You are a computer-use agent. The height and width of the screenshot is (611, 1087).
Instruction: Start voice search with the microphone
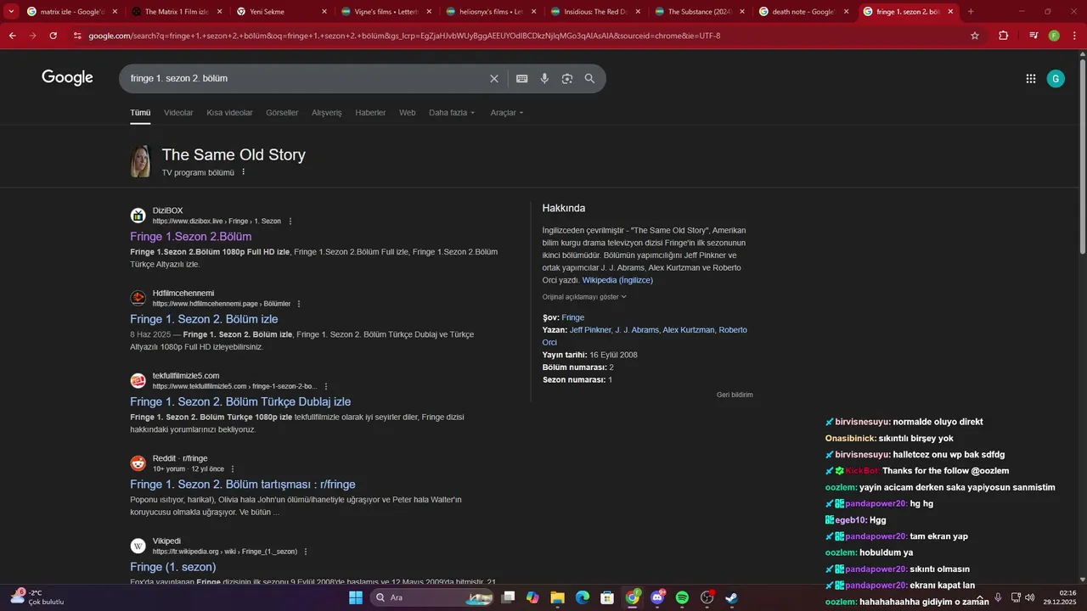click(544, 78)
